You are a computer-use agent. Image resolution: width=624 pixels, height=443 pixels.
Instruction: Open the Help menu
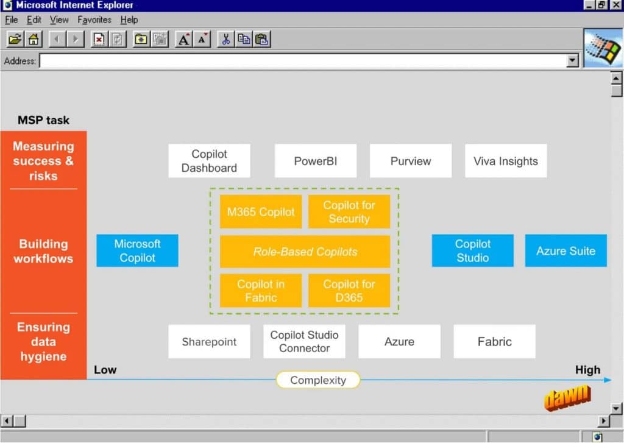(x=129, y=19)
